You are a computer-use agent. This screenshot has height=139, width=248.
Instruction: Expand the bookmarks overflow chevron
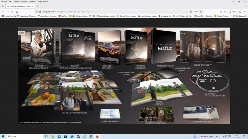(x=231, y=16)
